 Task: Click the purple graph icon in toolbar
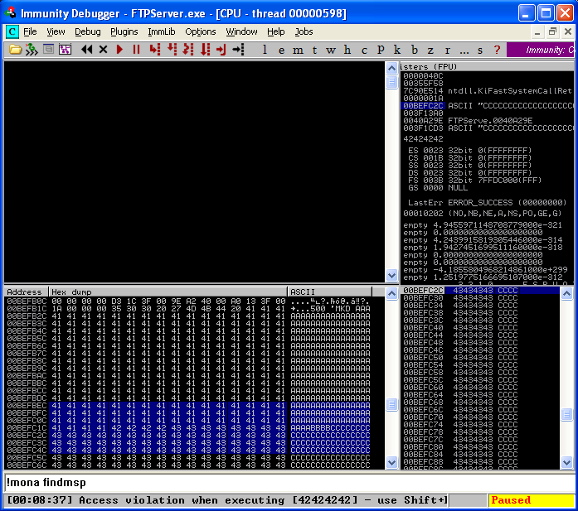click(x=65, y=50)
